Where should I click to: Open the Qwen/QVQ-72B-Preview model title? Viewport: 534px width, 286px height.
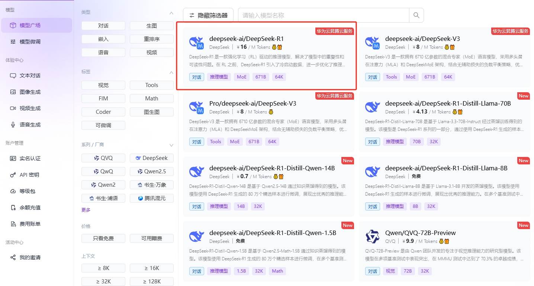pyautogui.click(x=421, y=233)
